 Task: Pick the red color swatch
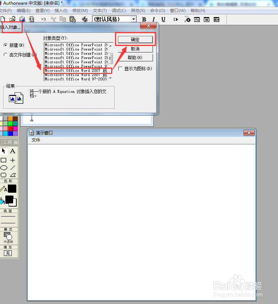coord(10,128)
